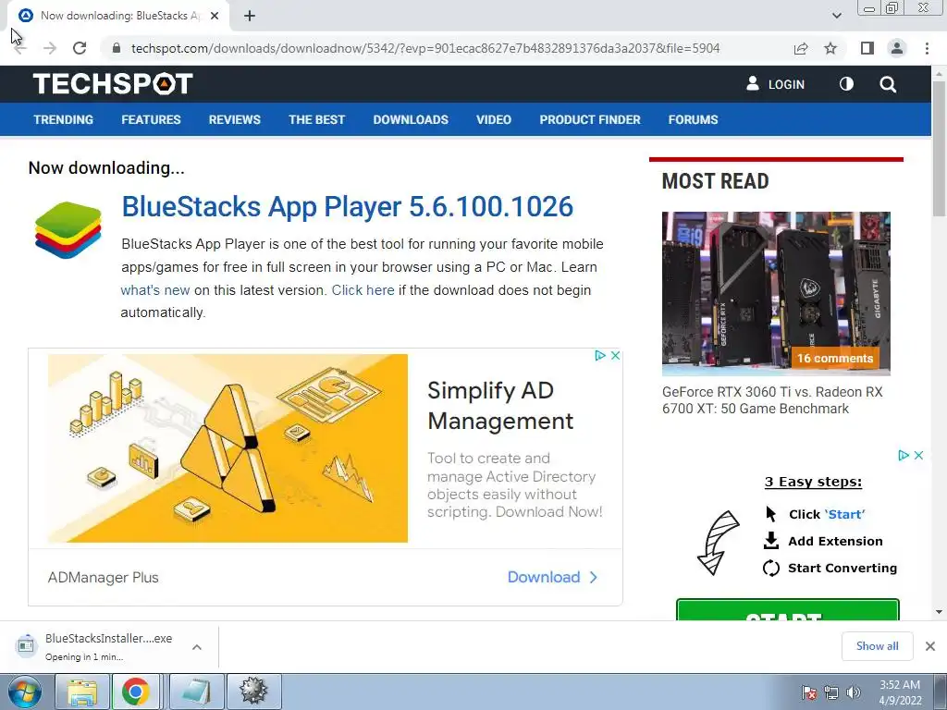Expand the tab search chevron
947x710 pixels.
point(836,16)
